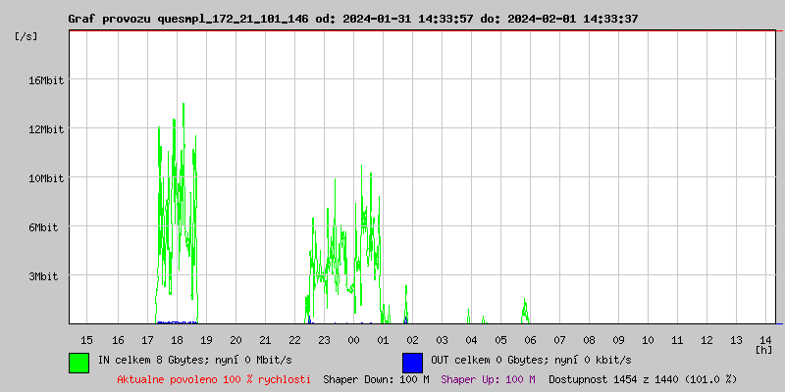The width and height of the screenshot is (785, 392).
Task: Click the purple 'Shaper Up: 100 M' text
Action: coord(488,378)
